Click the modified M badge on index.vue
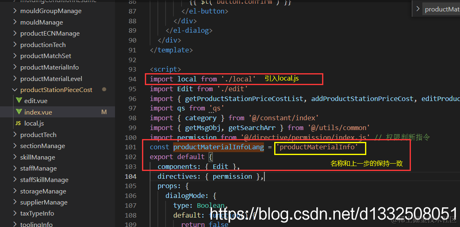460x227 pixels. click(104, 112)
